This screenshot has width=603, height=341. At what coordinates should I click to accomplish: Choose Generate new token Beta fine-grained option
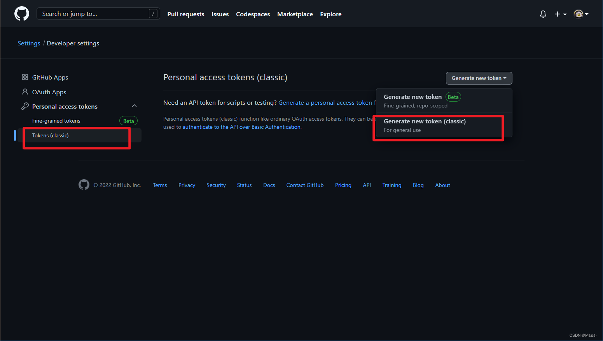[444, 101]
